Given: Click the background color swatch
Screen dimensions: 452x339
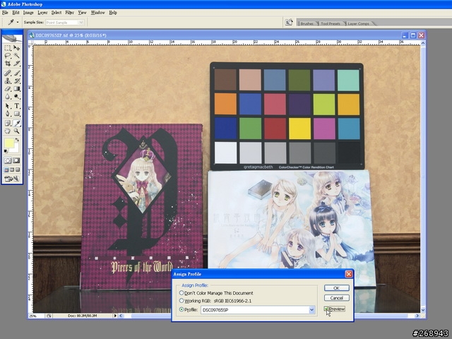Looking at the screenshot, I should coord(16,148).
